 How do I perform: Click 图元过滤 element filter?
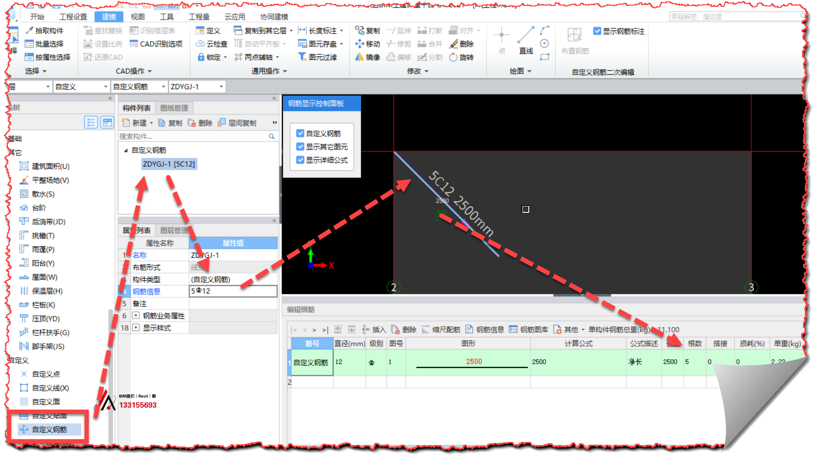click(x=318, y=57)
